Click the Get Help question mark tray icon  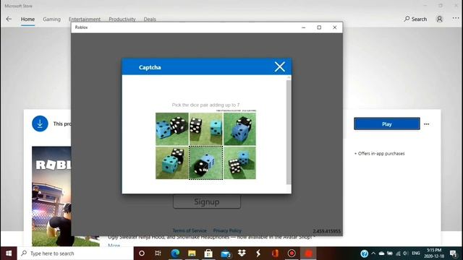365,253
